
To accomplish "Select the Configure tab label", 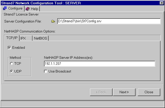I will (x=15, y=8).
